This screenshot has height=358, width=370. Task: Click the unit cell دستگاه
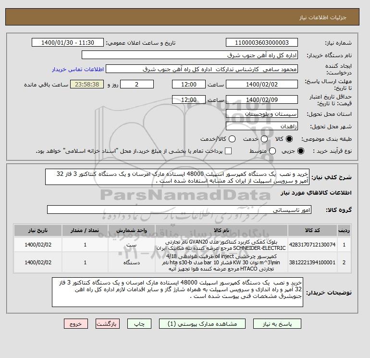[x=132, y=262]
